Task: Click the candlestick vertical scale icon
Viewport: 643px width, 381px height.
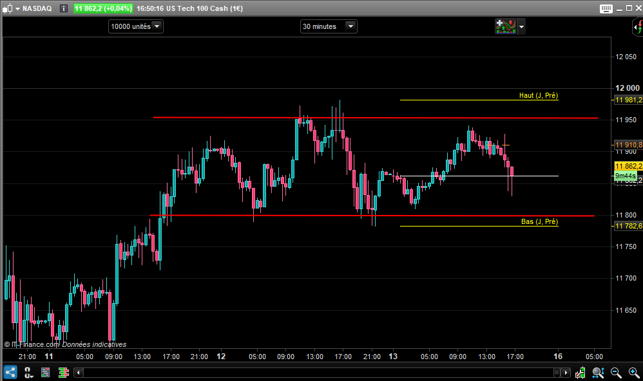Action: tap(581, 373)
